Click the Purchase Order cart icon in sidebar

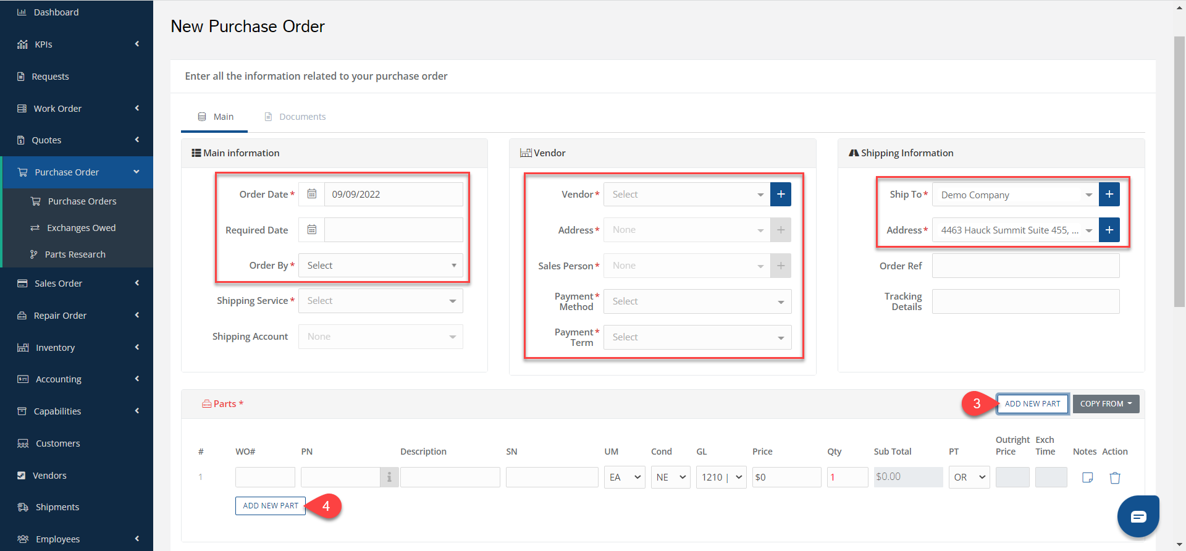22,172
